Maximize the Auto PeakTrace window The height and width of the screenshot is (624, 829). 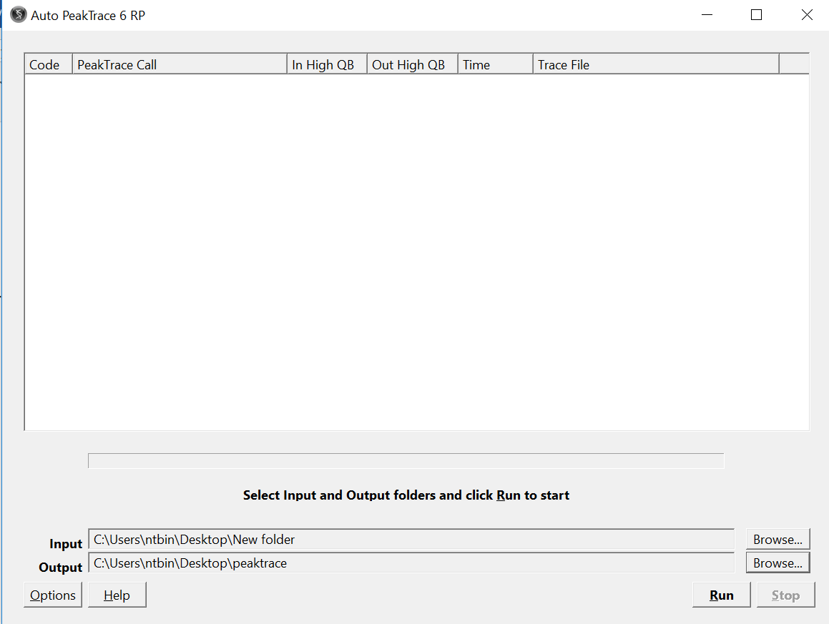tap(757, 15)
